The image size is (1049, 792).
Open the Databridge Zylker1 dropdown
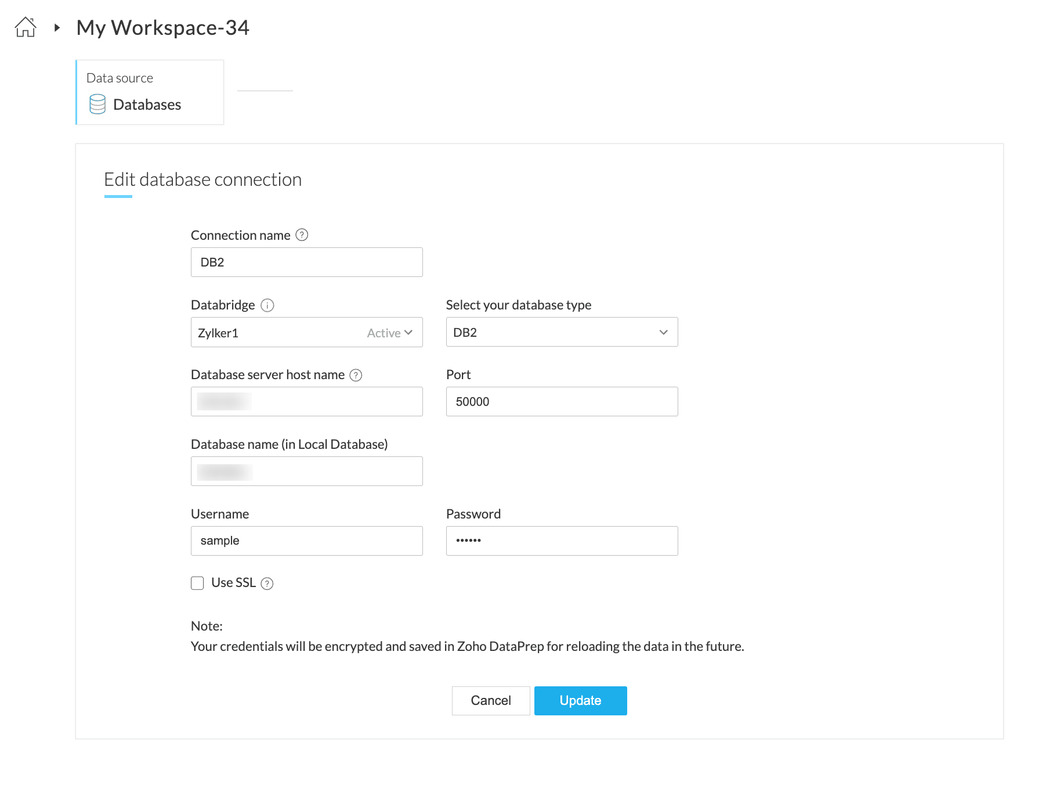[306, 333]
